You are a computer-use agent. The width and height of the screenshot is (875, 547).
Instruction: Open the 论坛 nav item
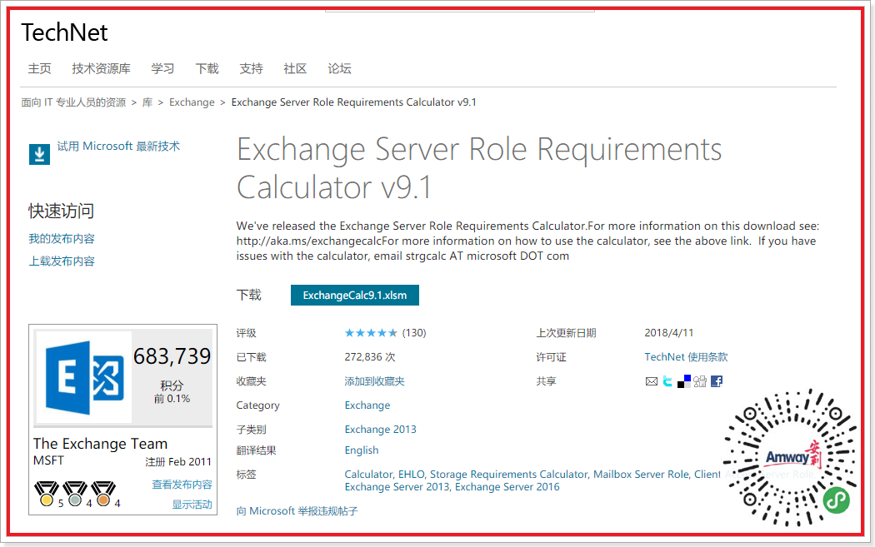(x=339, y=68)
